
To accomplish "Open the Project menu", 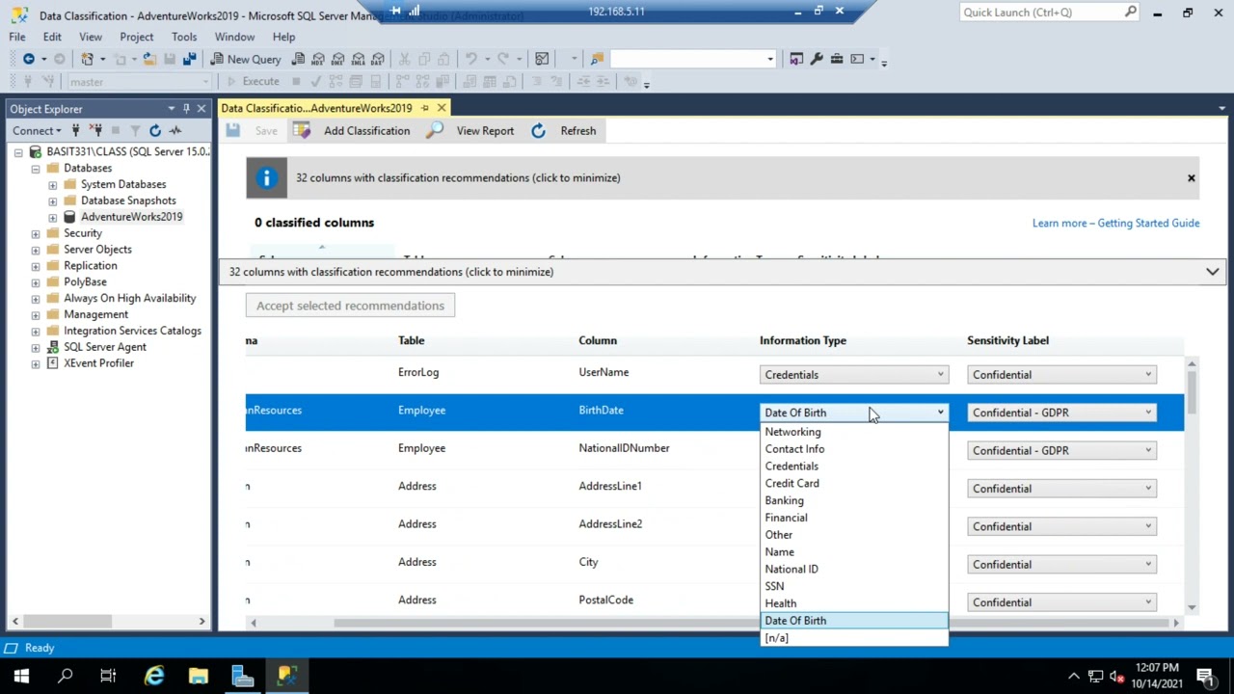I will tap(137, 37).
